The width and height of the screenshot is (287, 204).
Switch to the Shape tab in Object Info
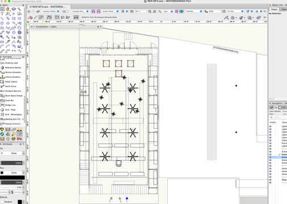pyautogui.click(x=274, y=9)
